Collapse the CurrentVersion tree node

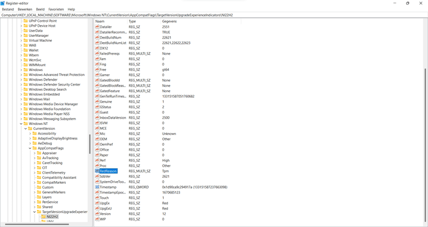click(x=26, y=129)
